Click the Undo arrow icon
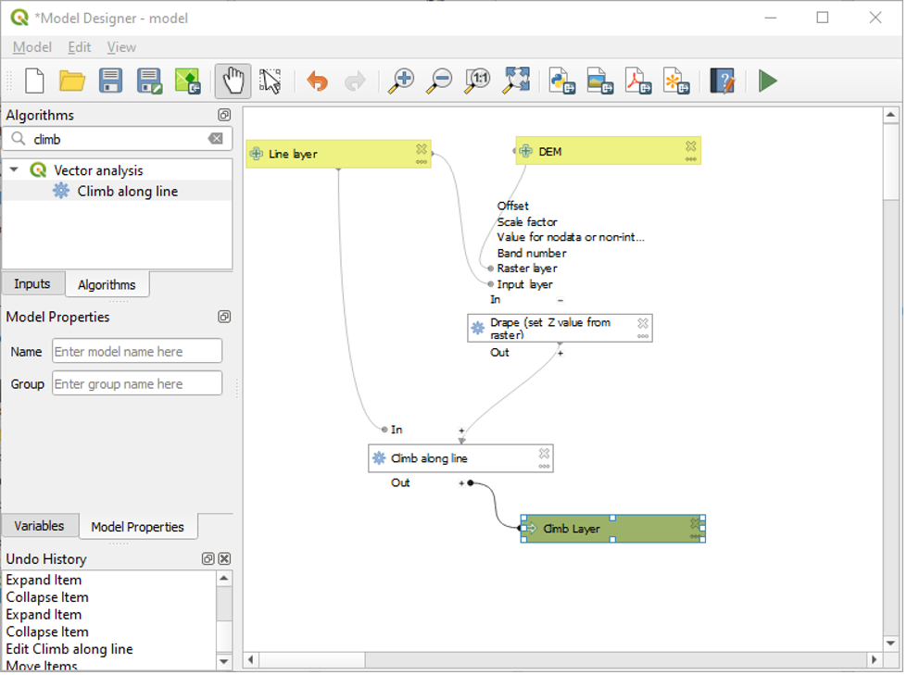The image size is (907, 675). (317, 81)
